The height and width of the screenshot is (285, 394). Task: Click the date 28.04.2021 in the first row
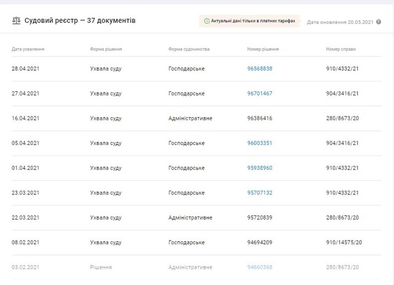pos(25,68)
